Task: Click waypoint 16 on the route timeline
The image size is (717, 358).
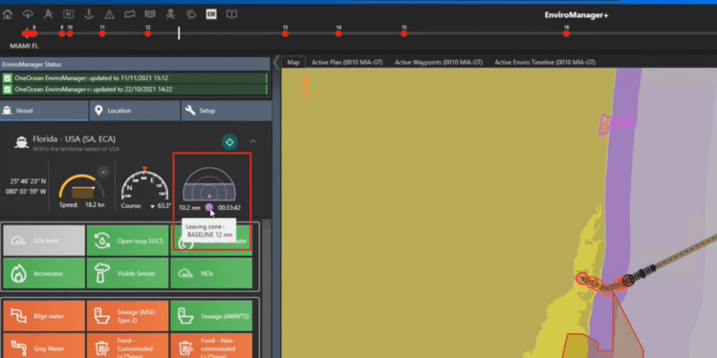Action: (x=566, y=33)
